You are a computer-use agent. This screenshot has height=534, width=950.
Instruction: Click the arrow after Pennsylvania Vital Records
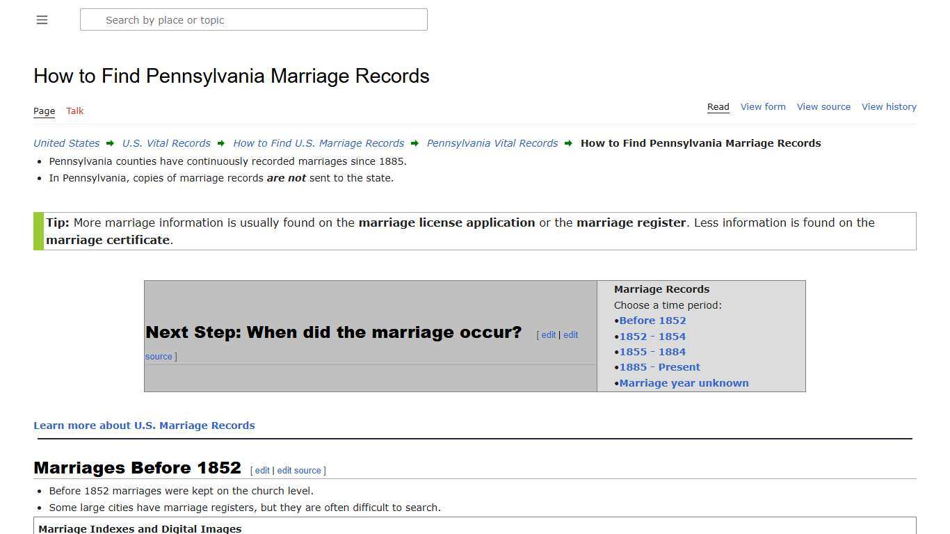pyautogui.click(x=569, y=143)
